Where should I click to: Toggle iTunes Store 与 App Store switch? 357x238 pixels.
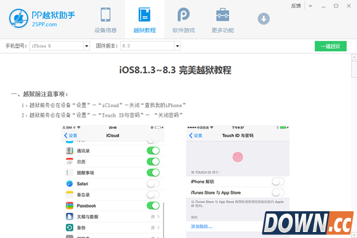pyautogui.click(x=278, y=193)
